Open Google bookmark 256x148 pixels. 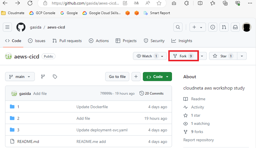69,13
